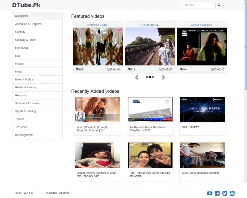247x198 pixels.
Task: Click the search magnifier icon
Action: (x=219, y=5)
